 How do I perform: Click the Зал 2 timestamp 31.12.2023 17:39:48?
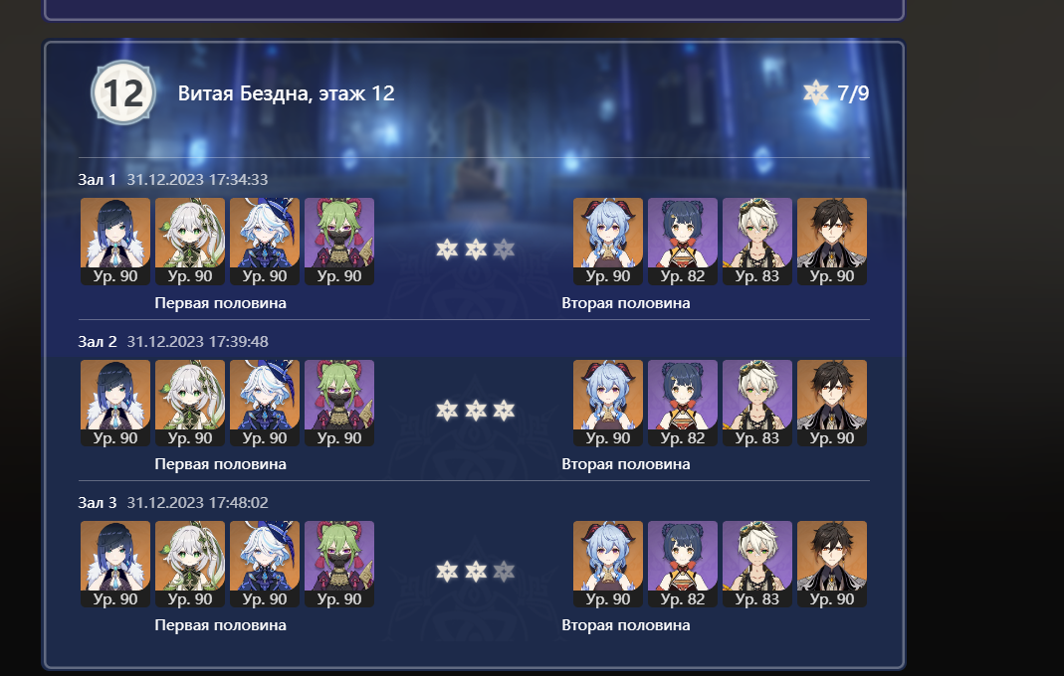(197, 342)
